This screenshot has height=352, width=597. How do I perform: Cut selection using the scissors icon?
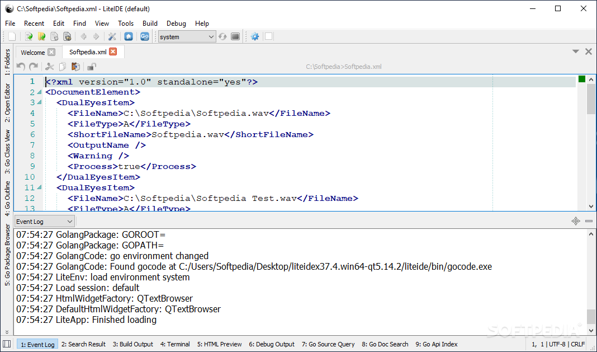50,67
